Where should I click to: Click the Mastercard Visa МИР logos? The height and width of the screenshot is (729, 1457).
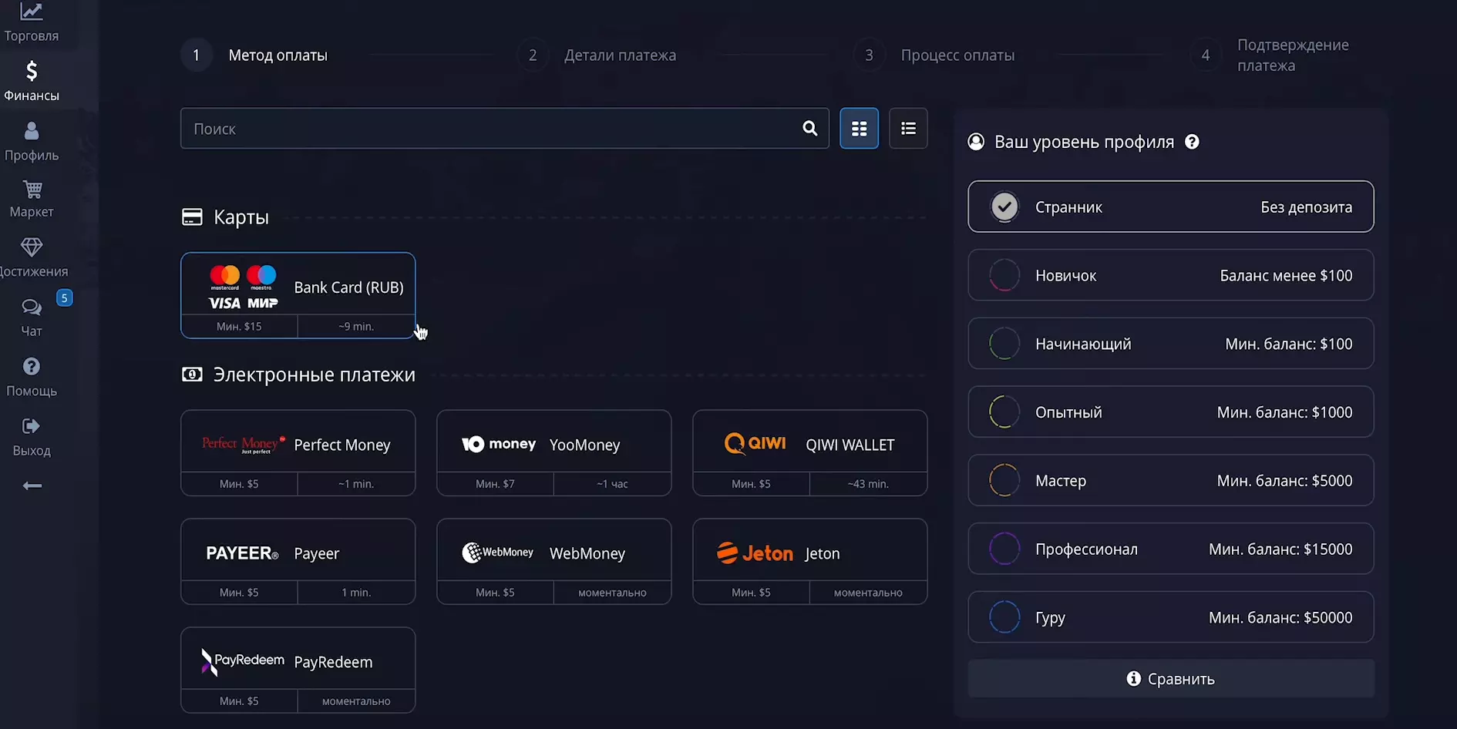click(244, 287)
